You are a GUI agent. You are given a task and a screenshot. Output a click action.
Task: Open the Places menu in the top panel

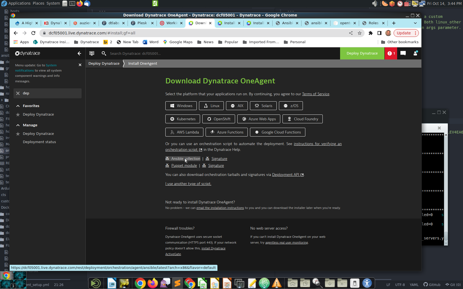[38, 3]
